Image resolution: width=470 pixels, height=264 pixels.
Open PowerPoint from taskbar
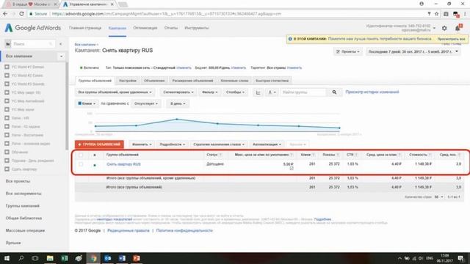(x=137, y=258)
